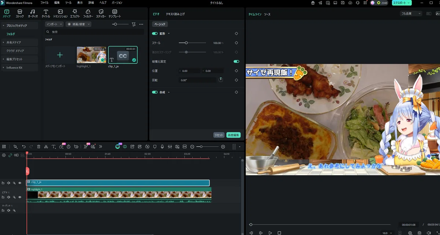The width and height of the screenshot is (440, 235).
Task: Open the ファイル menu
Action: click(44, 3)
